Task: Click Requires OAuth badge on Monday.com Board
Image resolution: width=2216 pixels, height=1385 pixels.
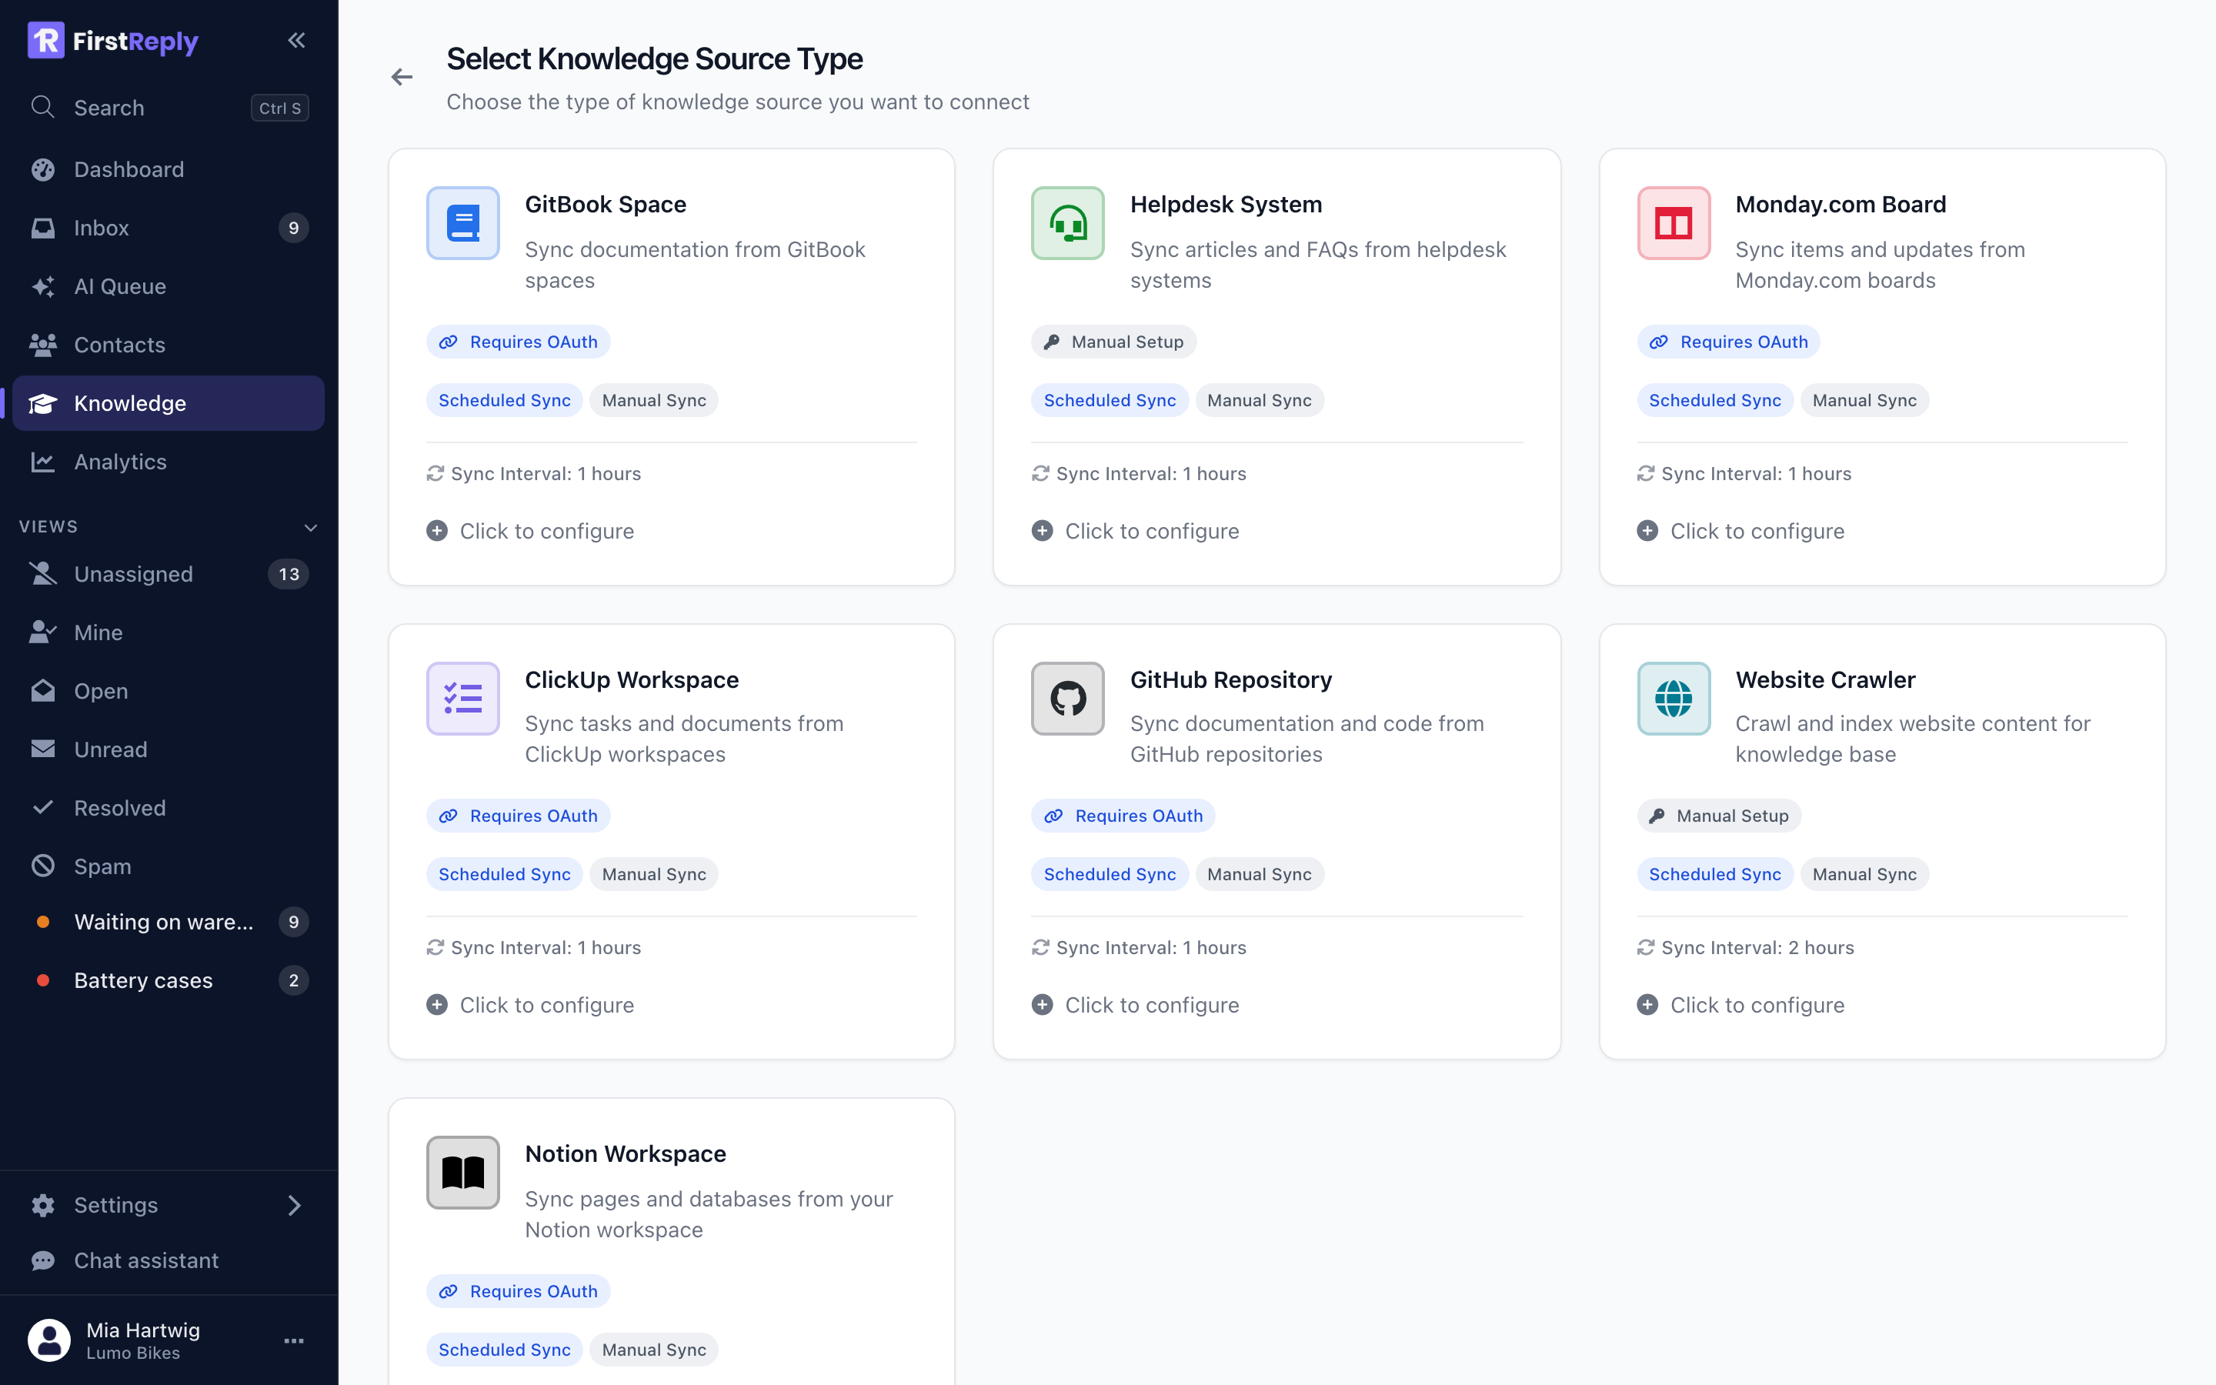Action: [x=1729, y=342]
